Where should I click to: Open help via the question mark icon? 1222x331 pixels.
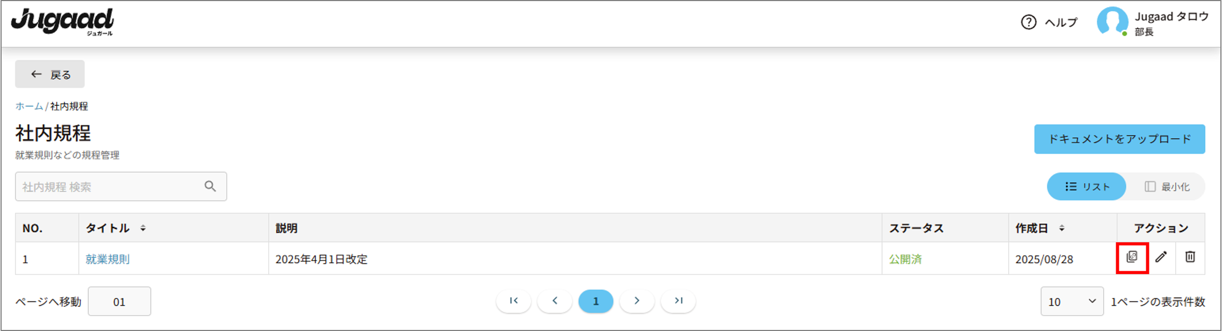coord(1028,22)
